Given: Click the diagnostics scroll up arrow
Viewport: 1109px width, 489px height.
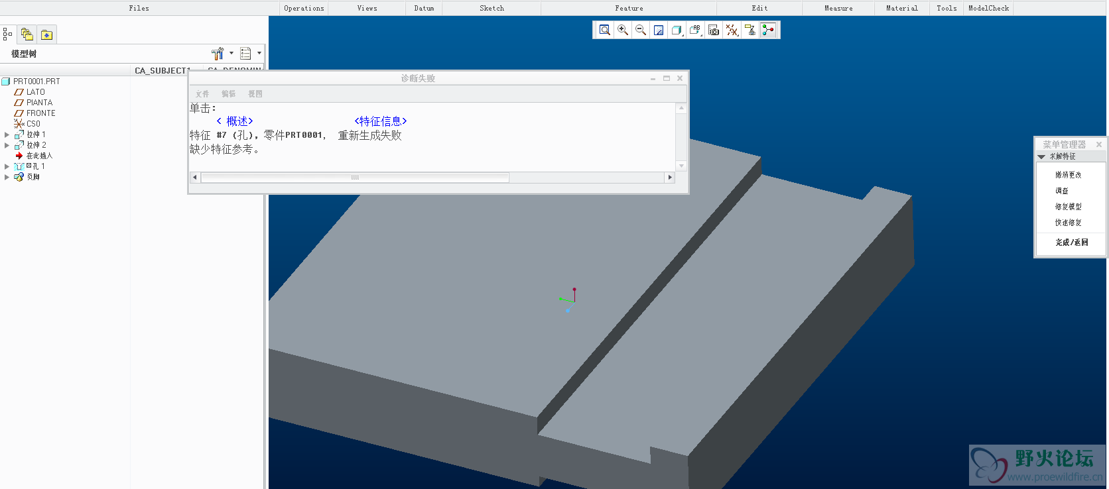Looking at the screenshot, I should 681,108.
